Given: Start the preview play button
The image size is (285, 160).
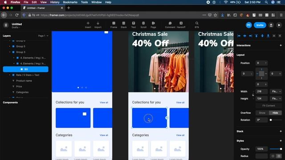Looking at the screenshot, I should [x=279, y=25].
